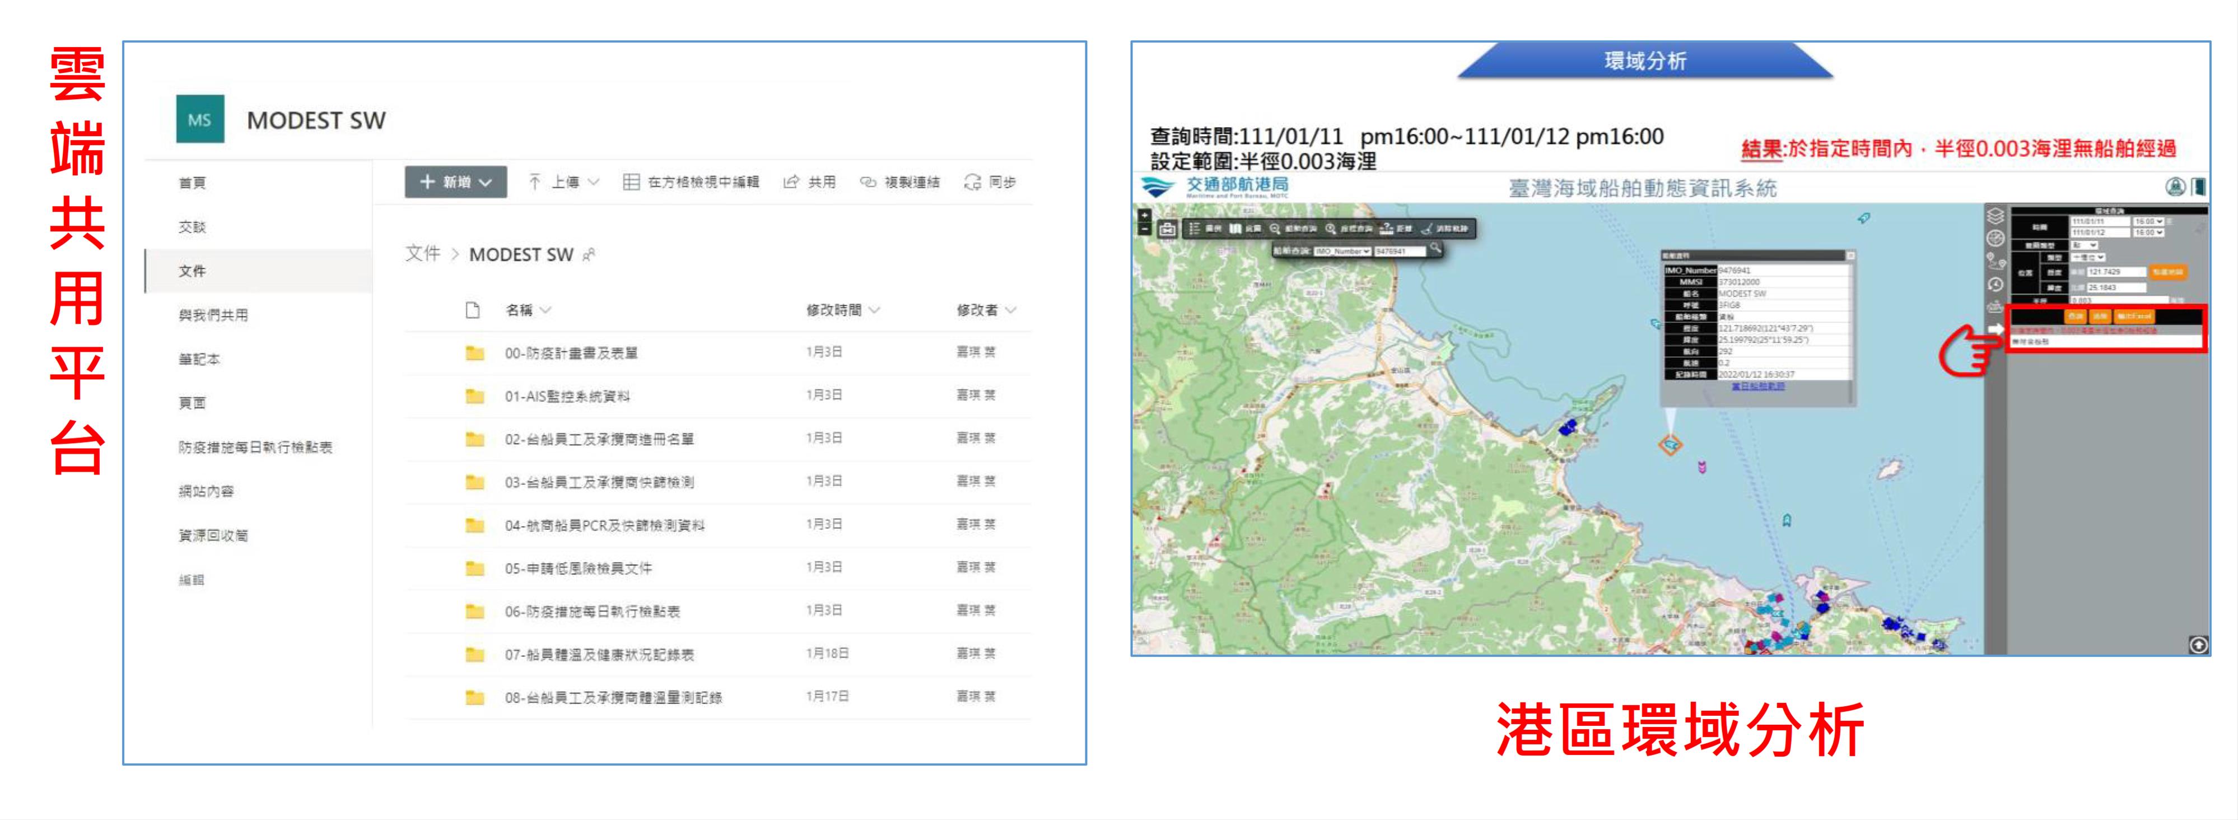Click the map zoom-out minus button

click(x=1144, y=229)
